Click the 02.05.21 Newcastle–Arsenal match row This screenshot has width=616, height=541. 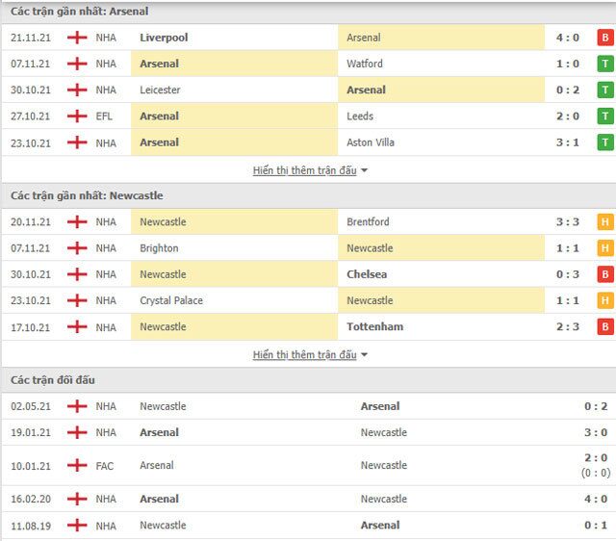[x=308, y=406]
